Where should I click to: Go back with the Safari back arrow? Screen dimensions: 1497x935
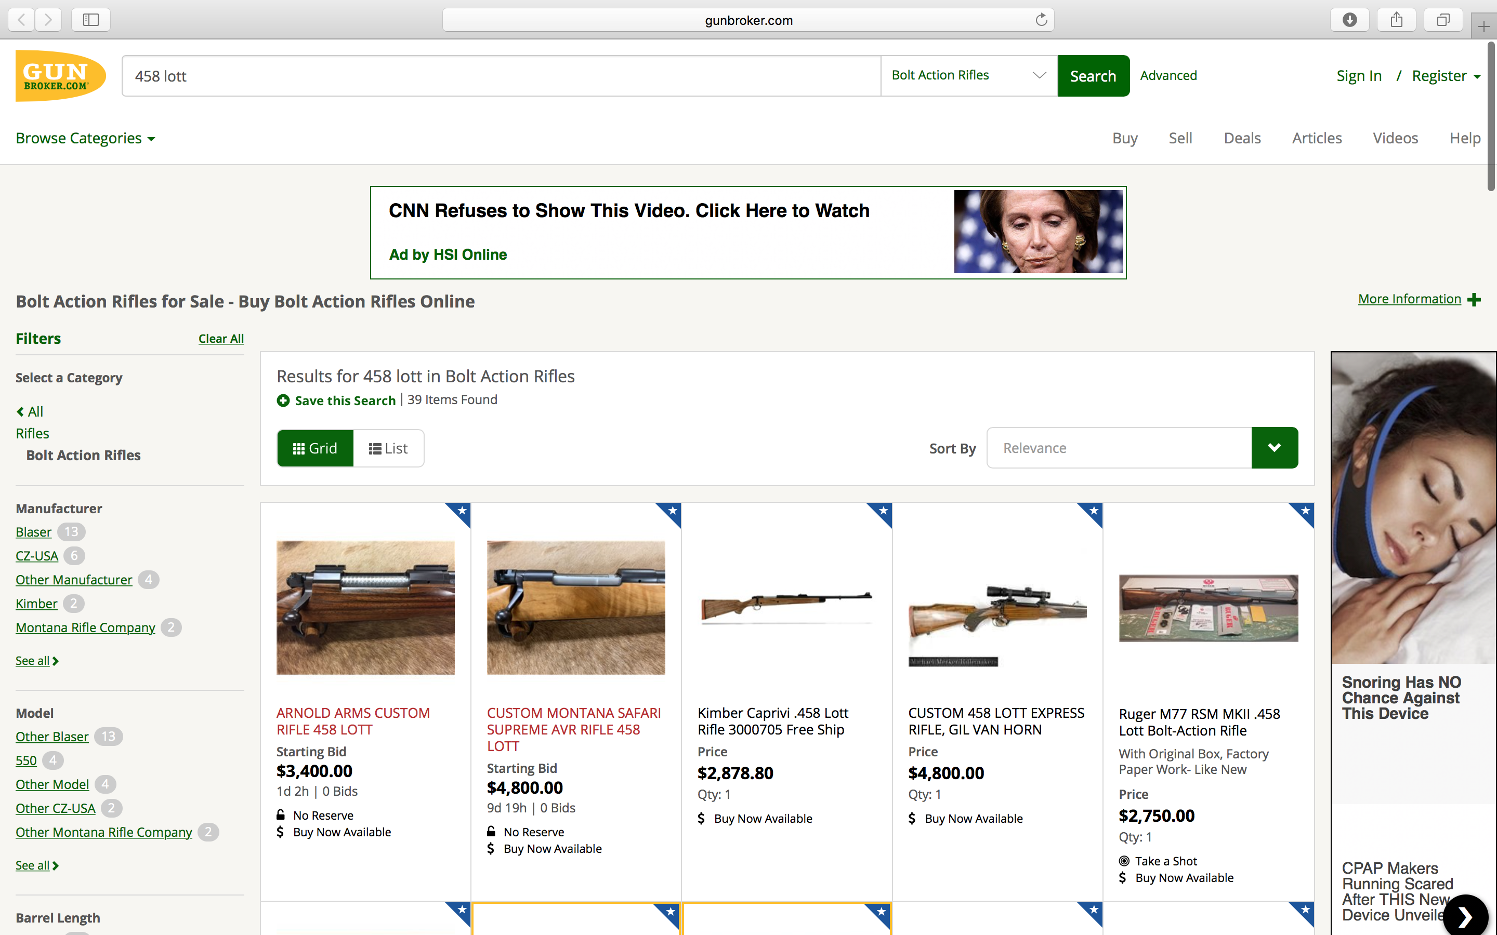[22, 20]
